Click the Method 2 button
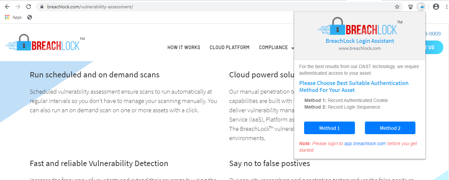This screenshot has width=449, height=180. pyautogui.click(x=390, y=128)
